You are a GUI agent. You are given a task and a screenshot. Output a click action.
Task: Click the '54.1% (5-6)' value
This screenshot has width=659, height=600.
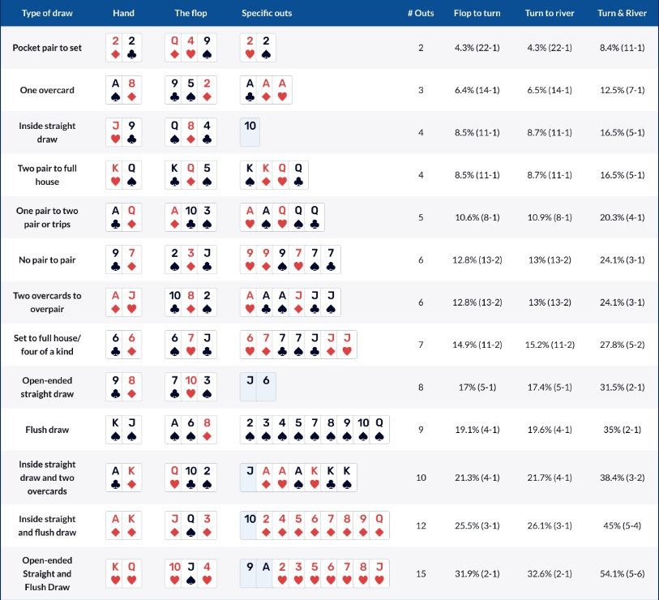click(x=622, y=573)
